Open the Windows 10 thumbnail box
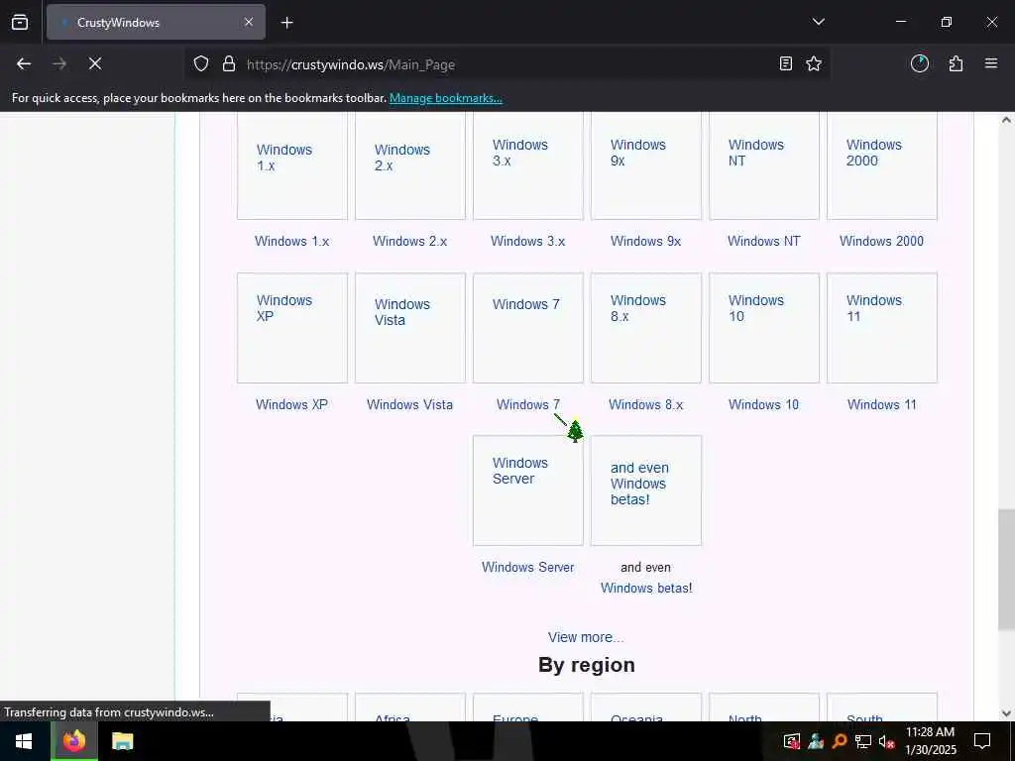 coord(764,328)
